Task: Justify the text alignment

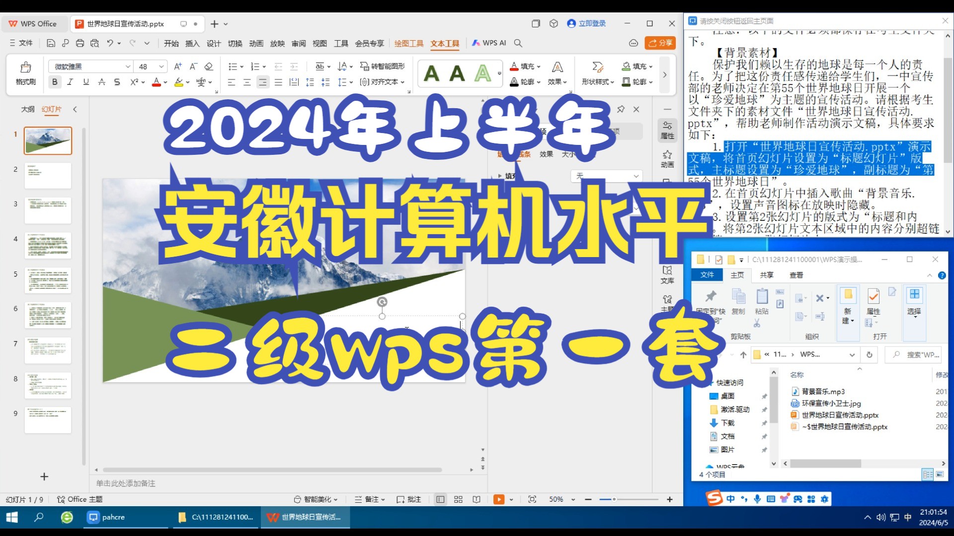Action: coord(278,82)
